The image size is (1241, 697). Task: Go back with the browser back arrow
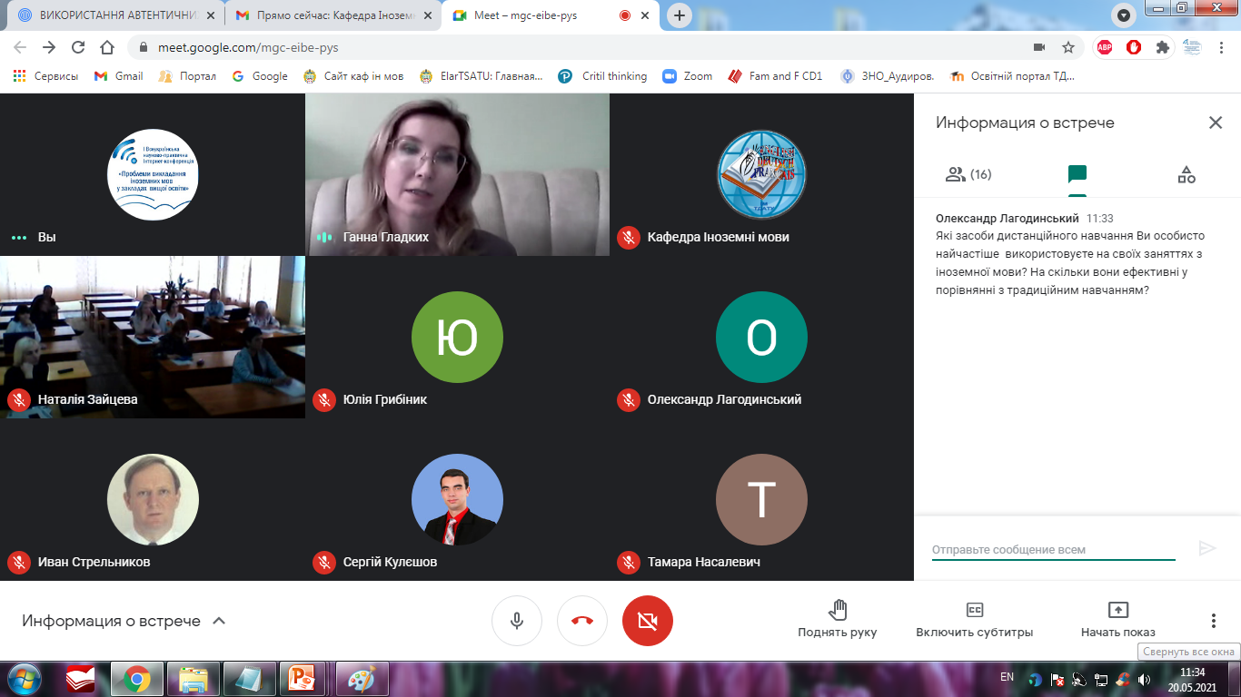(20, 47)
